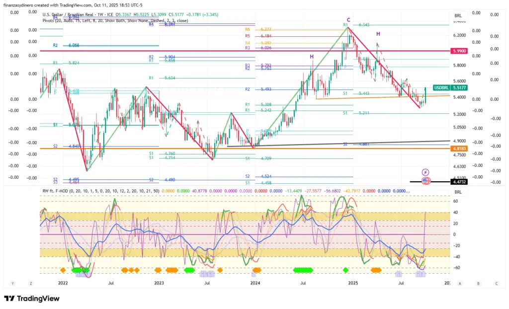Click the pink 5.9900 price level label

tap(459, 51)
